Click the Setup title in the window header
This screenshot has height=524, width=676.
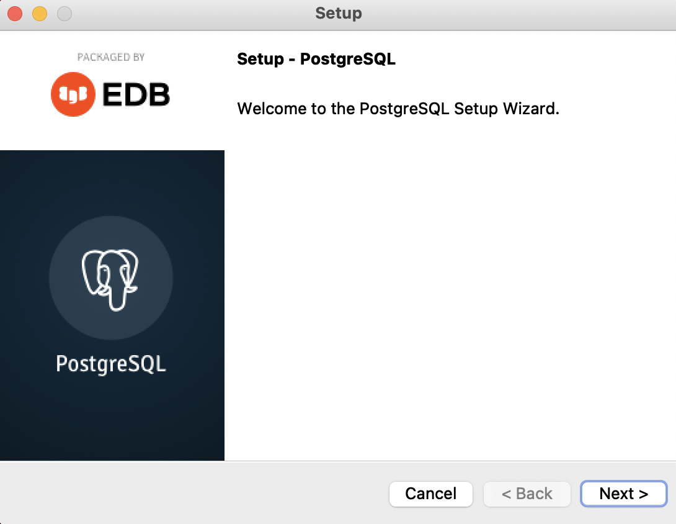pos(338,13)
